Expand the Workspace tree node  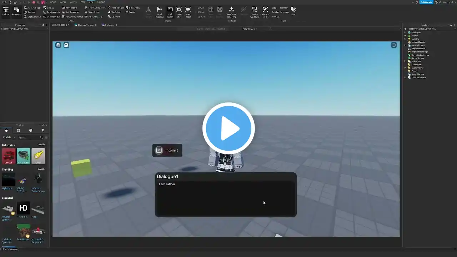(x=405, y=32)
